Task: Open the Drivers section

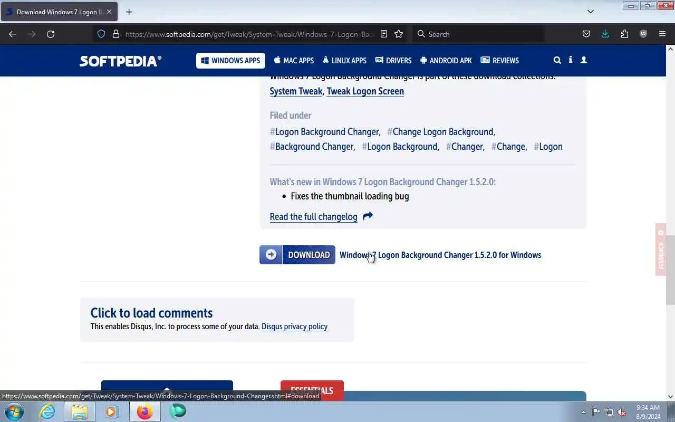Action: (393, 61)
